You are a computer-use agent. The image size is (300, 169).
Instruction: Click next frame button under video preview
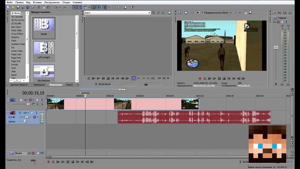[243, 78]
